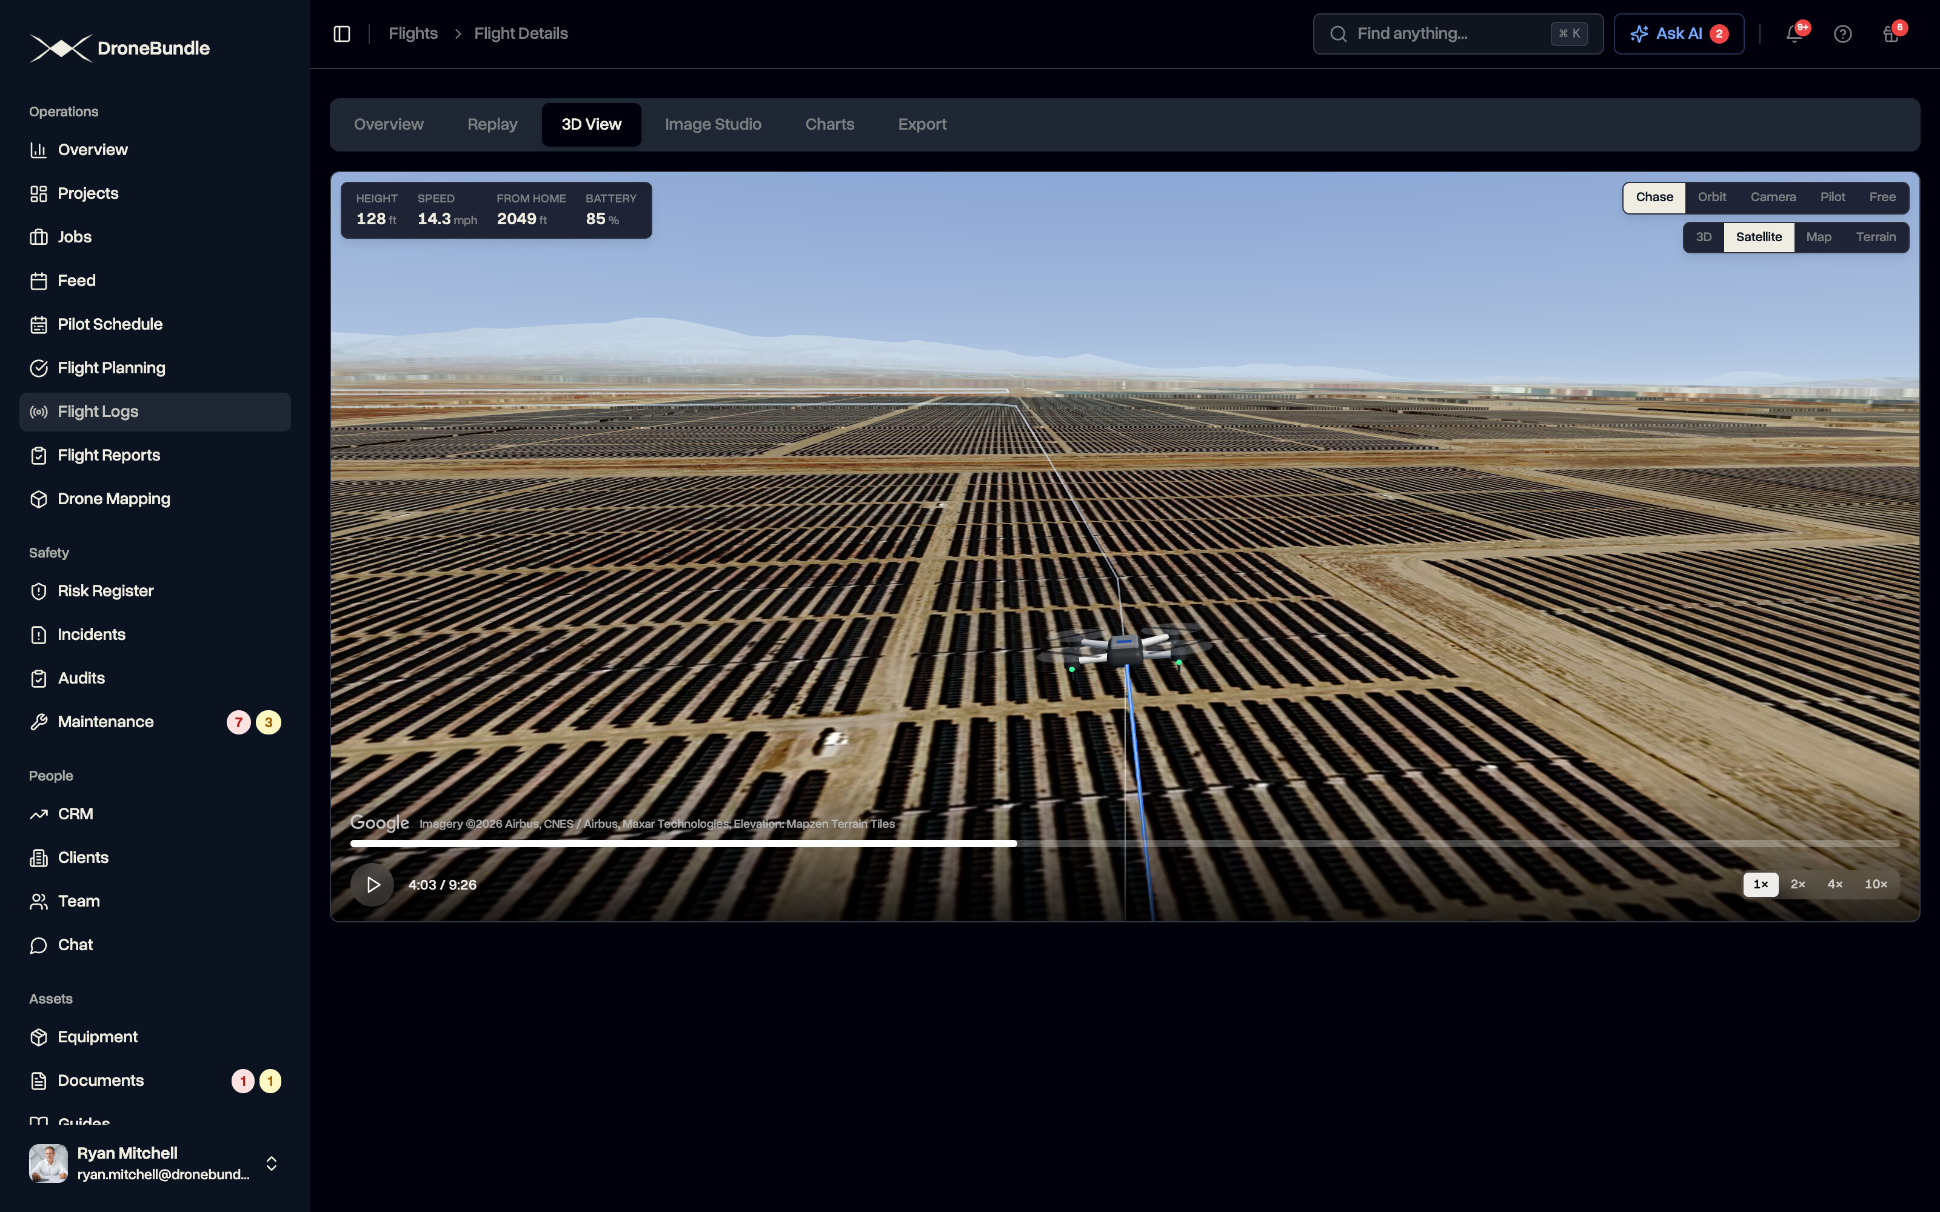Set playback speed to 10×
This screenshot has width=1940, height=1212.
[1875, 884]
